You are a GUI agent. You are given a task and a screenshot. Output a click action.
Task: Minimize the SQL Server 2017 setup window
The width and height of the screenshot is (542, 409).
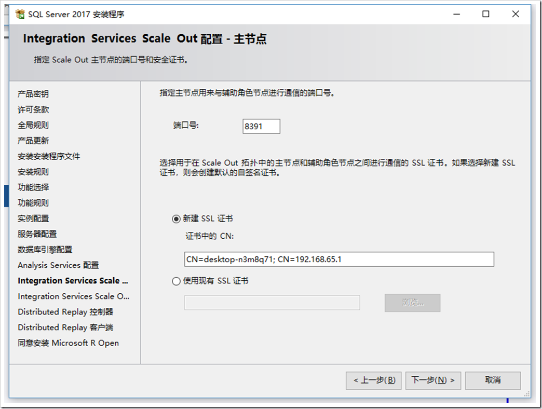457,14
